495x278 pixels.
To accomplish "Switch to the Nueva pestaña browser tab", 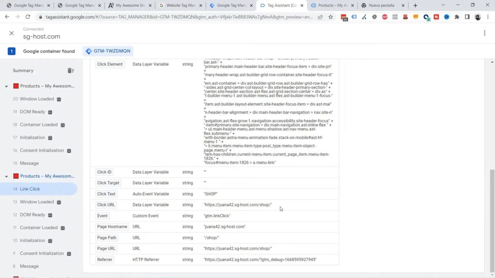I will coord(383,5).
